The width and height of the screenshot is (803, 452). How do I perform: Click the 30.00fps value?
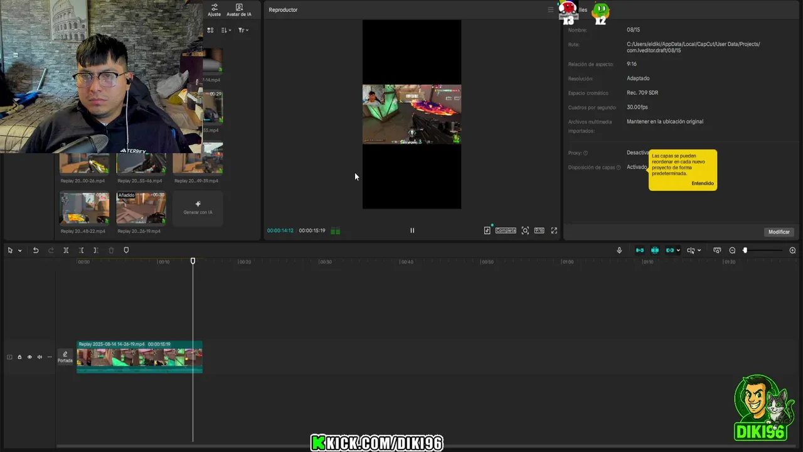pos(637,107)
